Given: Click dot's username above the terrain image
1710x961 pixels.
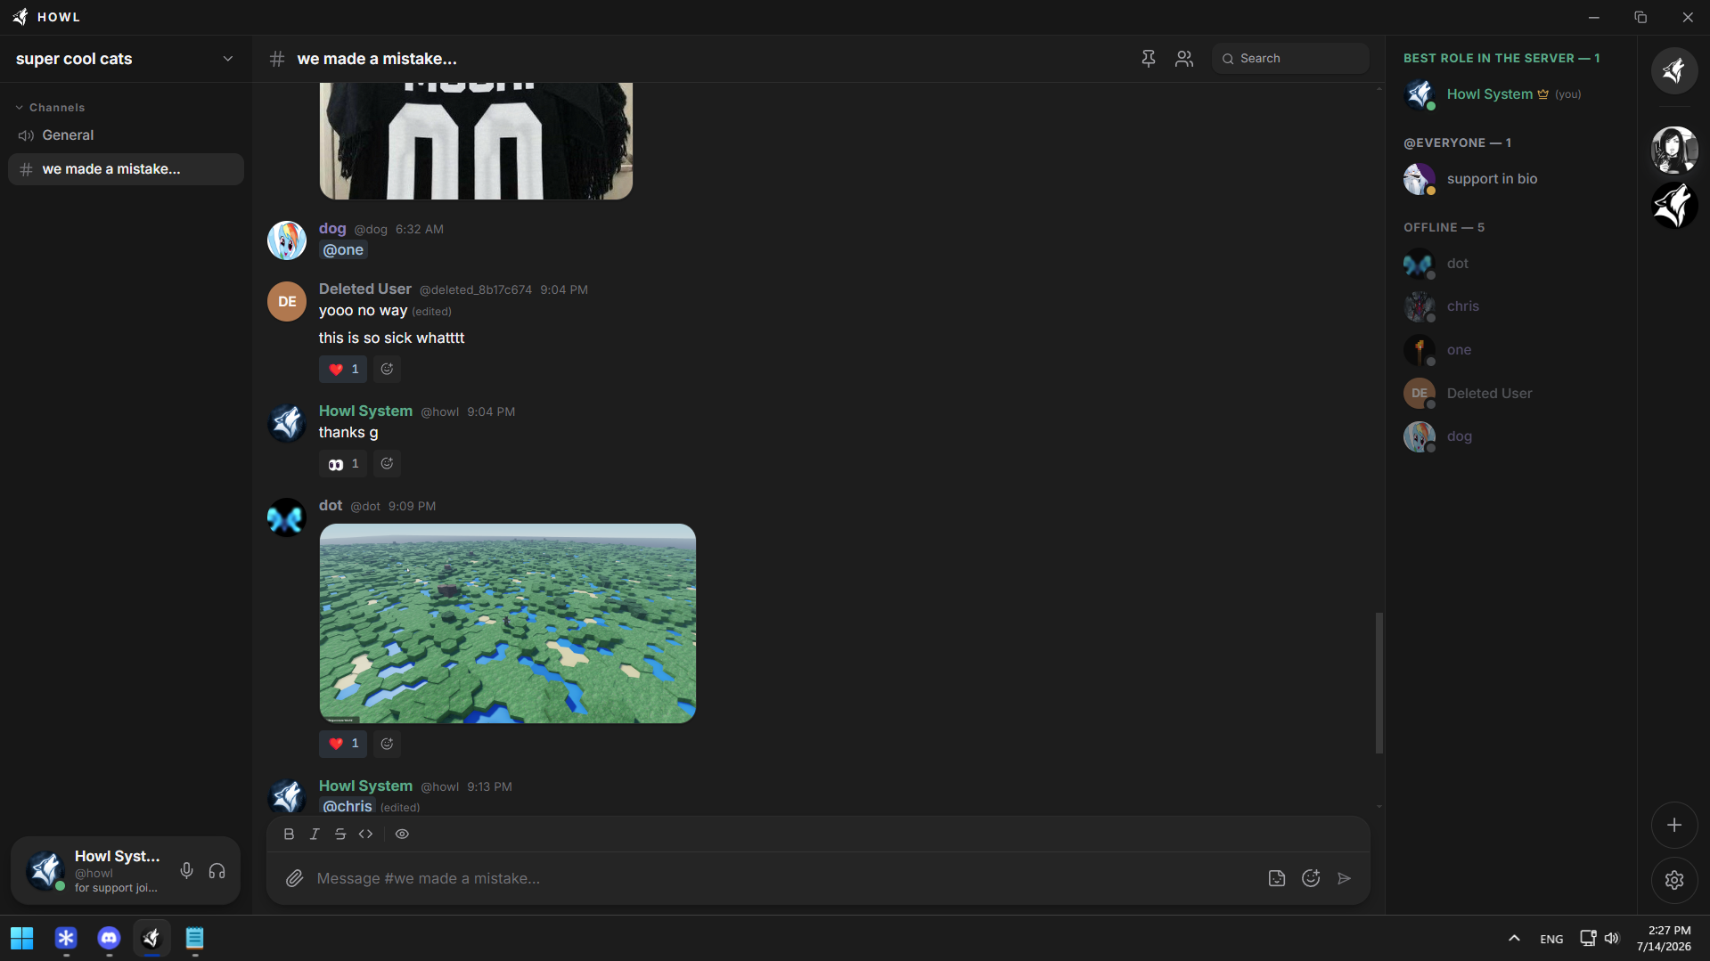Looking at the screenshot, I should (x=331, y=506).
